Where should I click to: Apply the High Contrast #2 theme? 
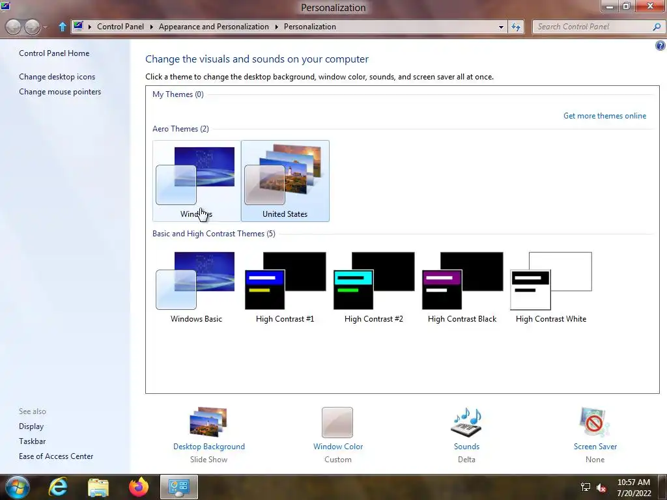click(373, 287)
